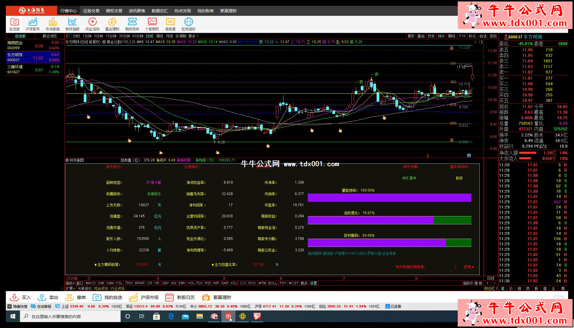Open the 证券交易 menu

[x=91, y=11]
